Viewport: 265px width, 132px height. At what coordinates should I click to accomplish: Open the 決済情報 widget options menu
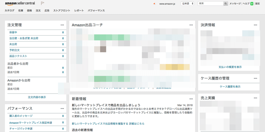click(x=255, y=25)
